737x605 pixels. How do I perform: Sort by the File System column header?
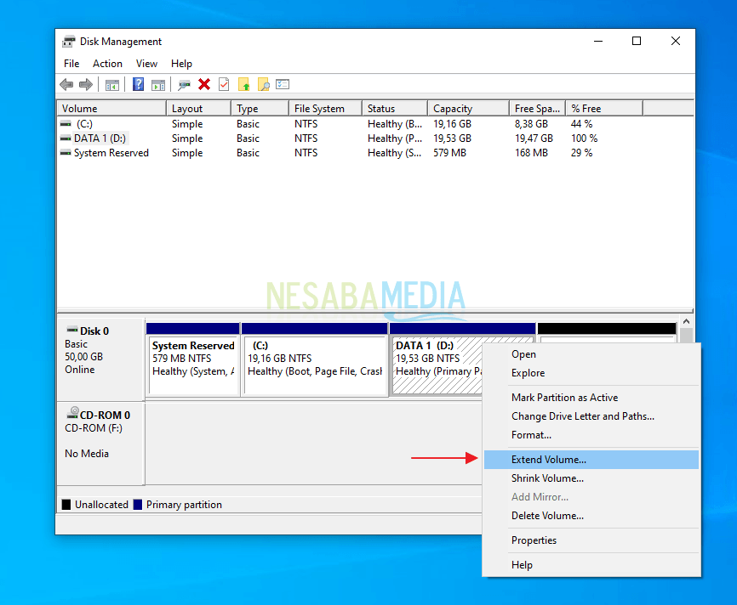coord(319,109)
